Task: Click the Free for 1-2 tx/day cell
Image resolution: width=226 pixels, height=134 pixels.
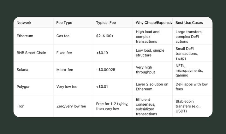Action: pyautogui.click(x=112, y=106)
